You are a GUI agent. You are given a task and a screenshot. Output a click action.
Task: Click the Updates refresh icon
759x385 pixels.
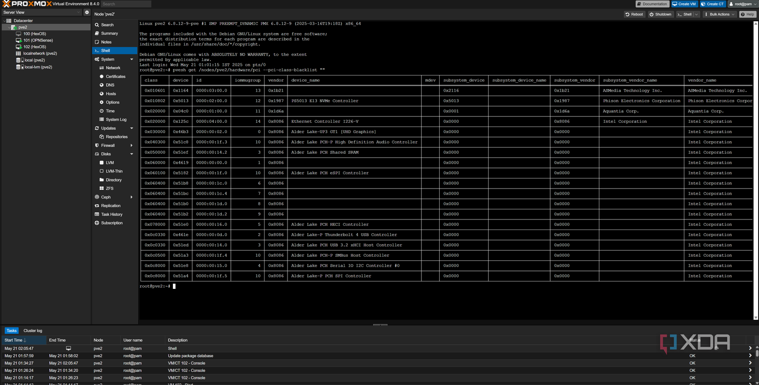97,128
